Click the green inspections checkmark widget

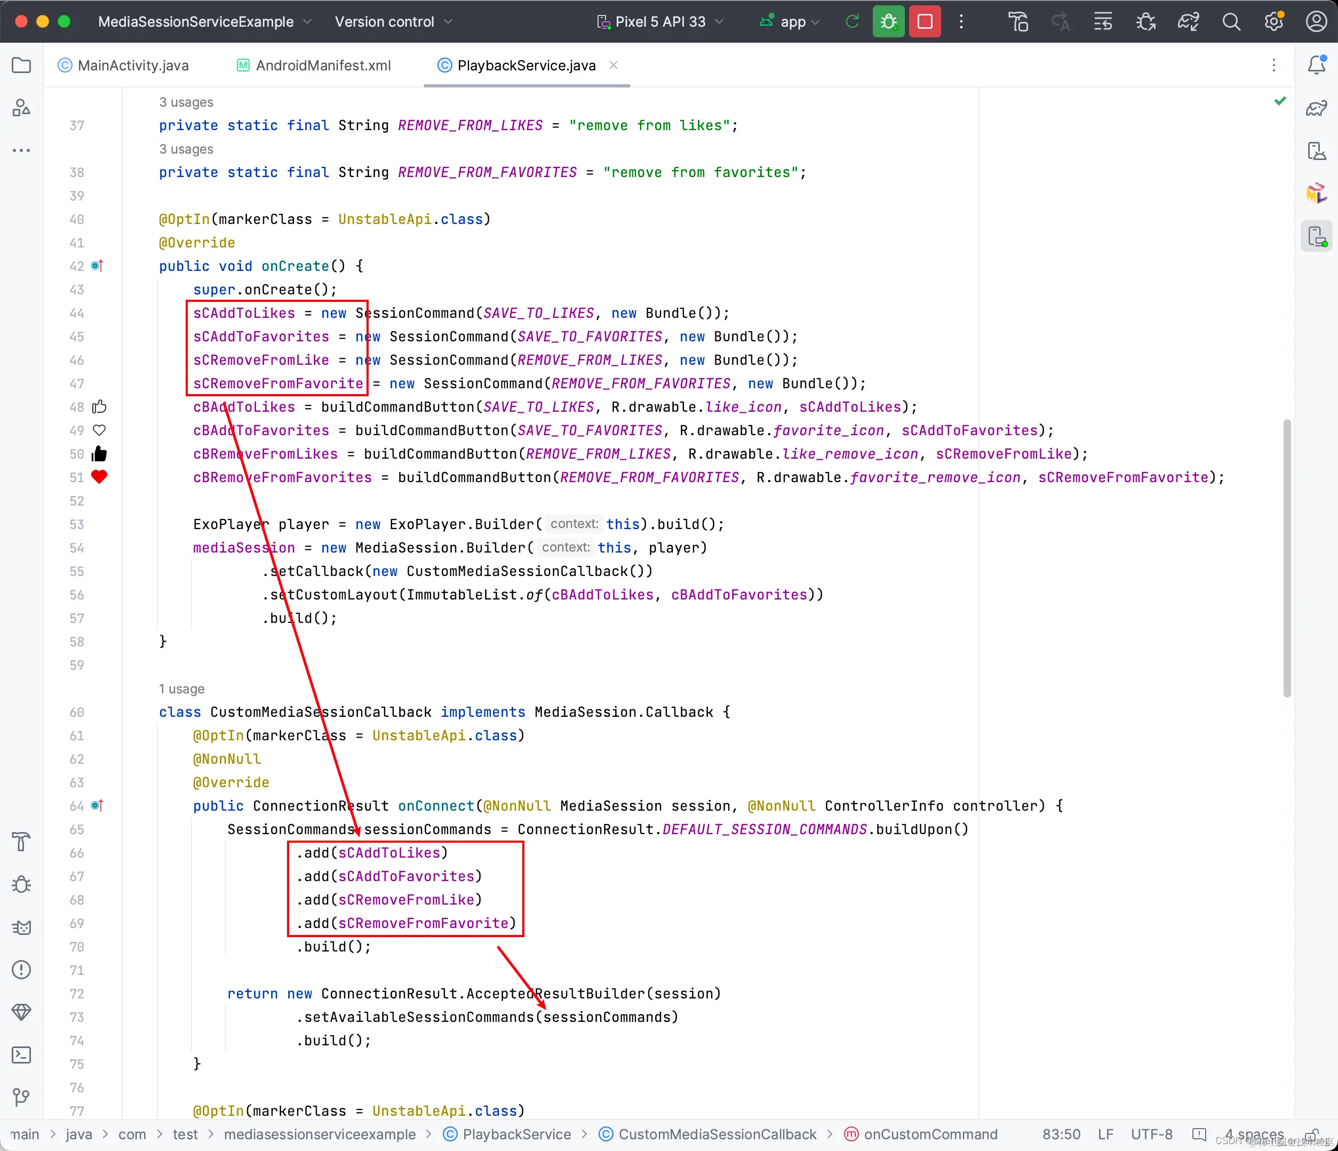[x=1280, y=101]
